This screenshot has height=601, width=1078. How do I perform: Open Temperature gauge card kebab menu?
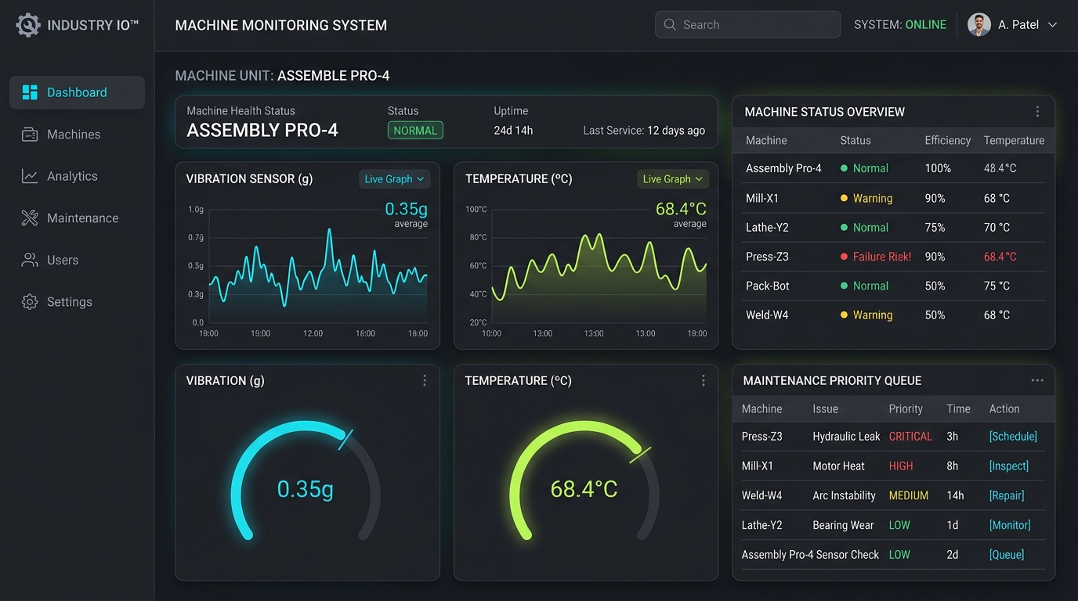tap(704, 380)
